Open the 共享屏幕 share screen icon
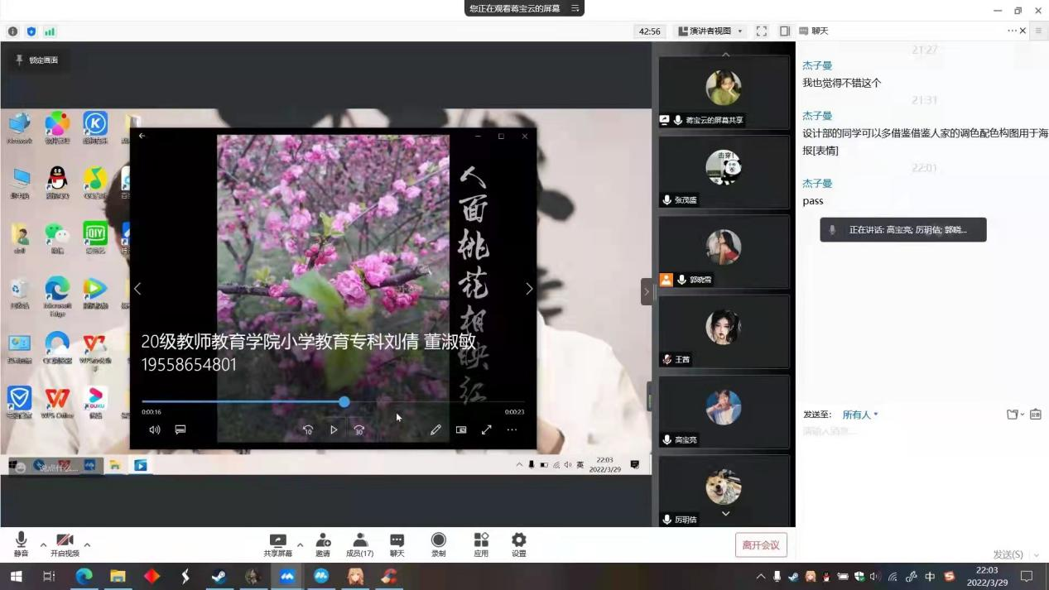Image resolution: width=1049 pixels, height=590 pixels. (x=277, y=544)
